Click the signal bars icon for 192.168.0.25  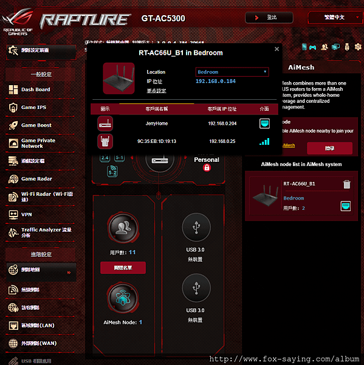[x=264, y=141]
